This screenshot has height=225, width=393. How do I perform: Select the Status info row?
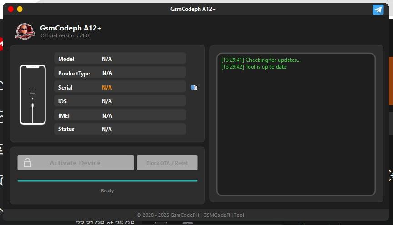point(120,129)
